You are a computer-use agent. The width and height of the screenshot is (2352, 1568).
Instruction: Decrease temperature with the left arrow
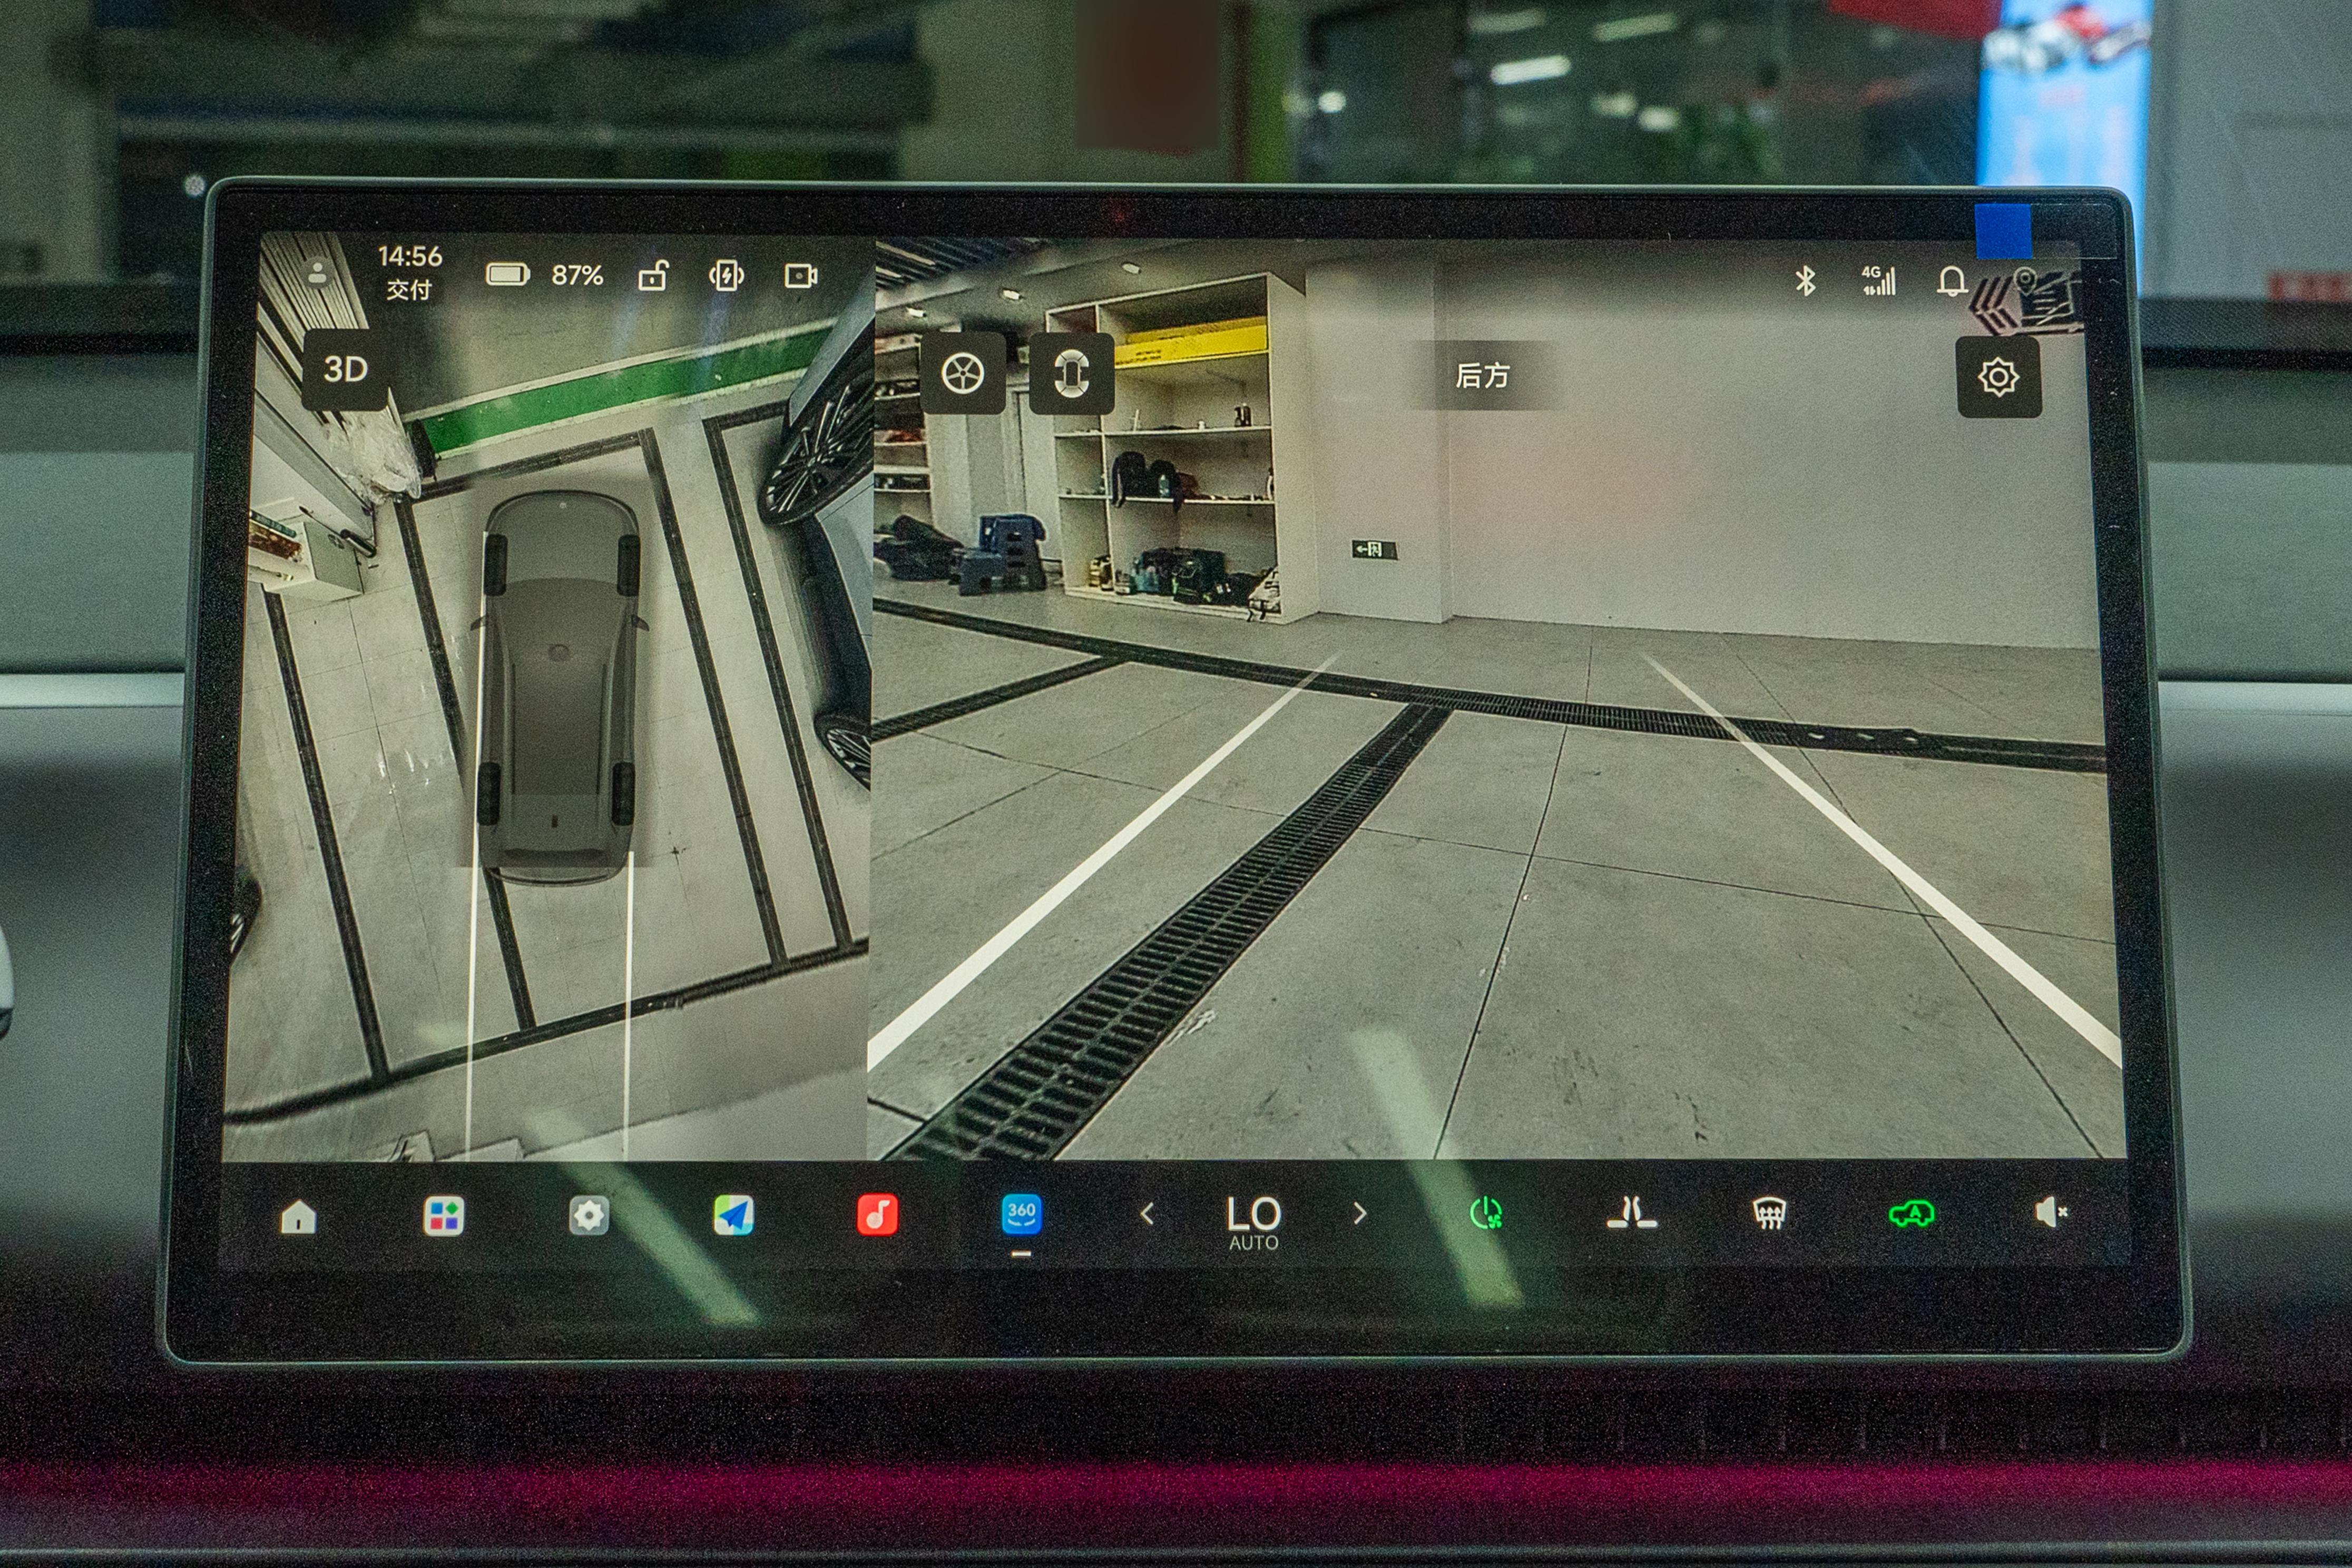pos(1147,1214)
